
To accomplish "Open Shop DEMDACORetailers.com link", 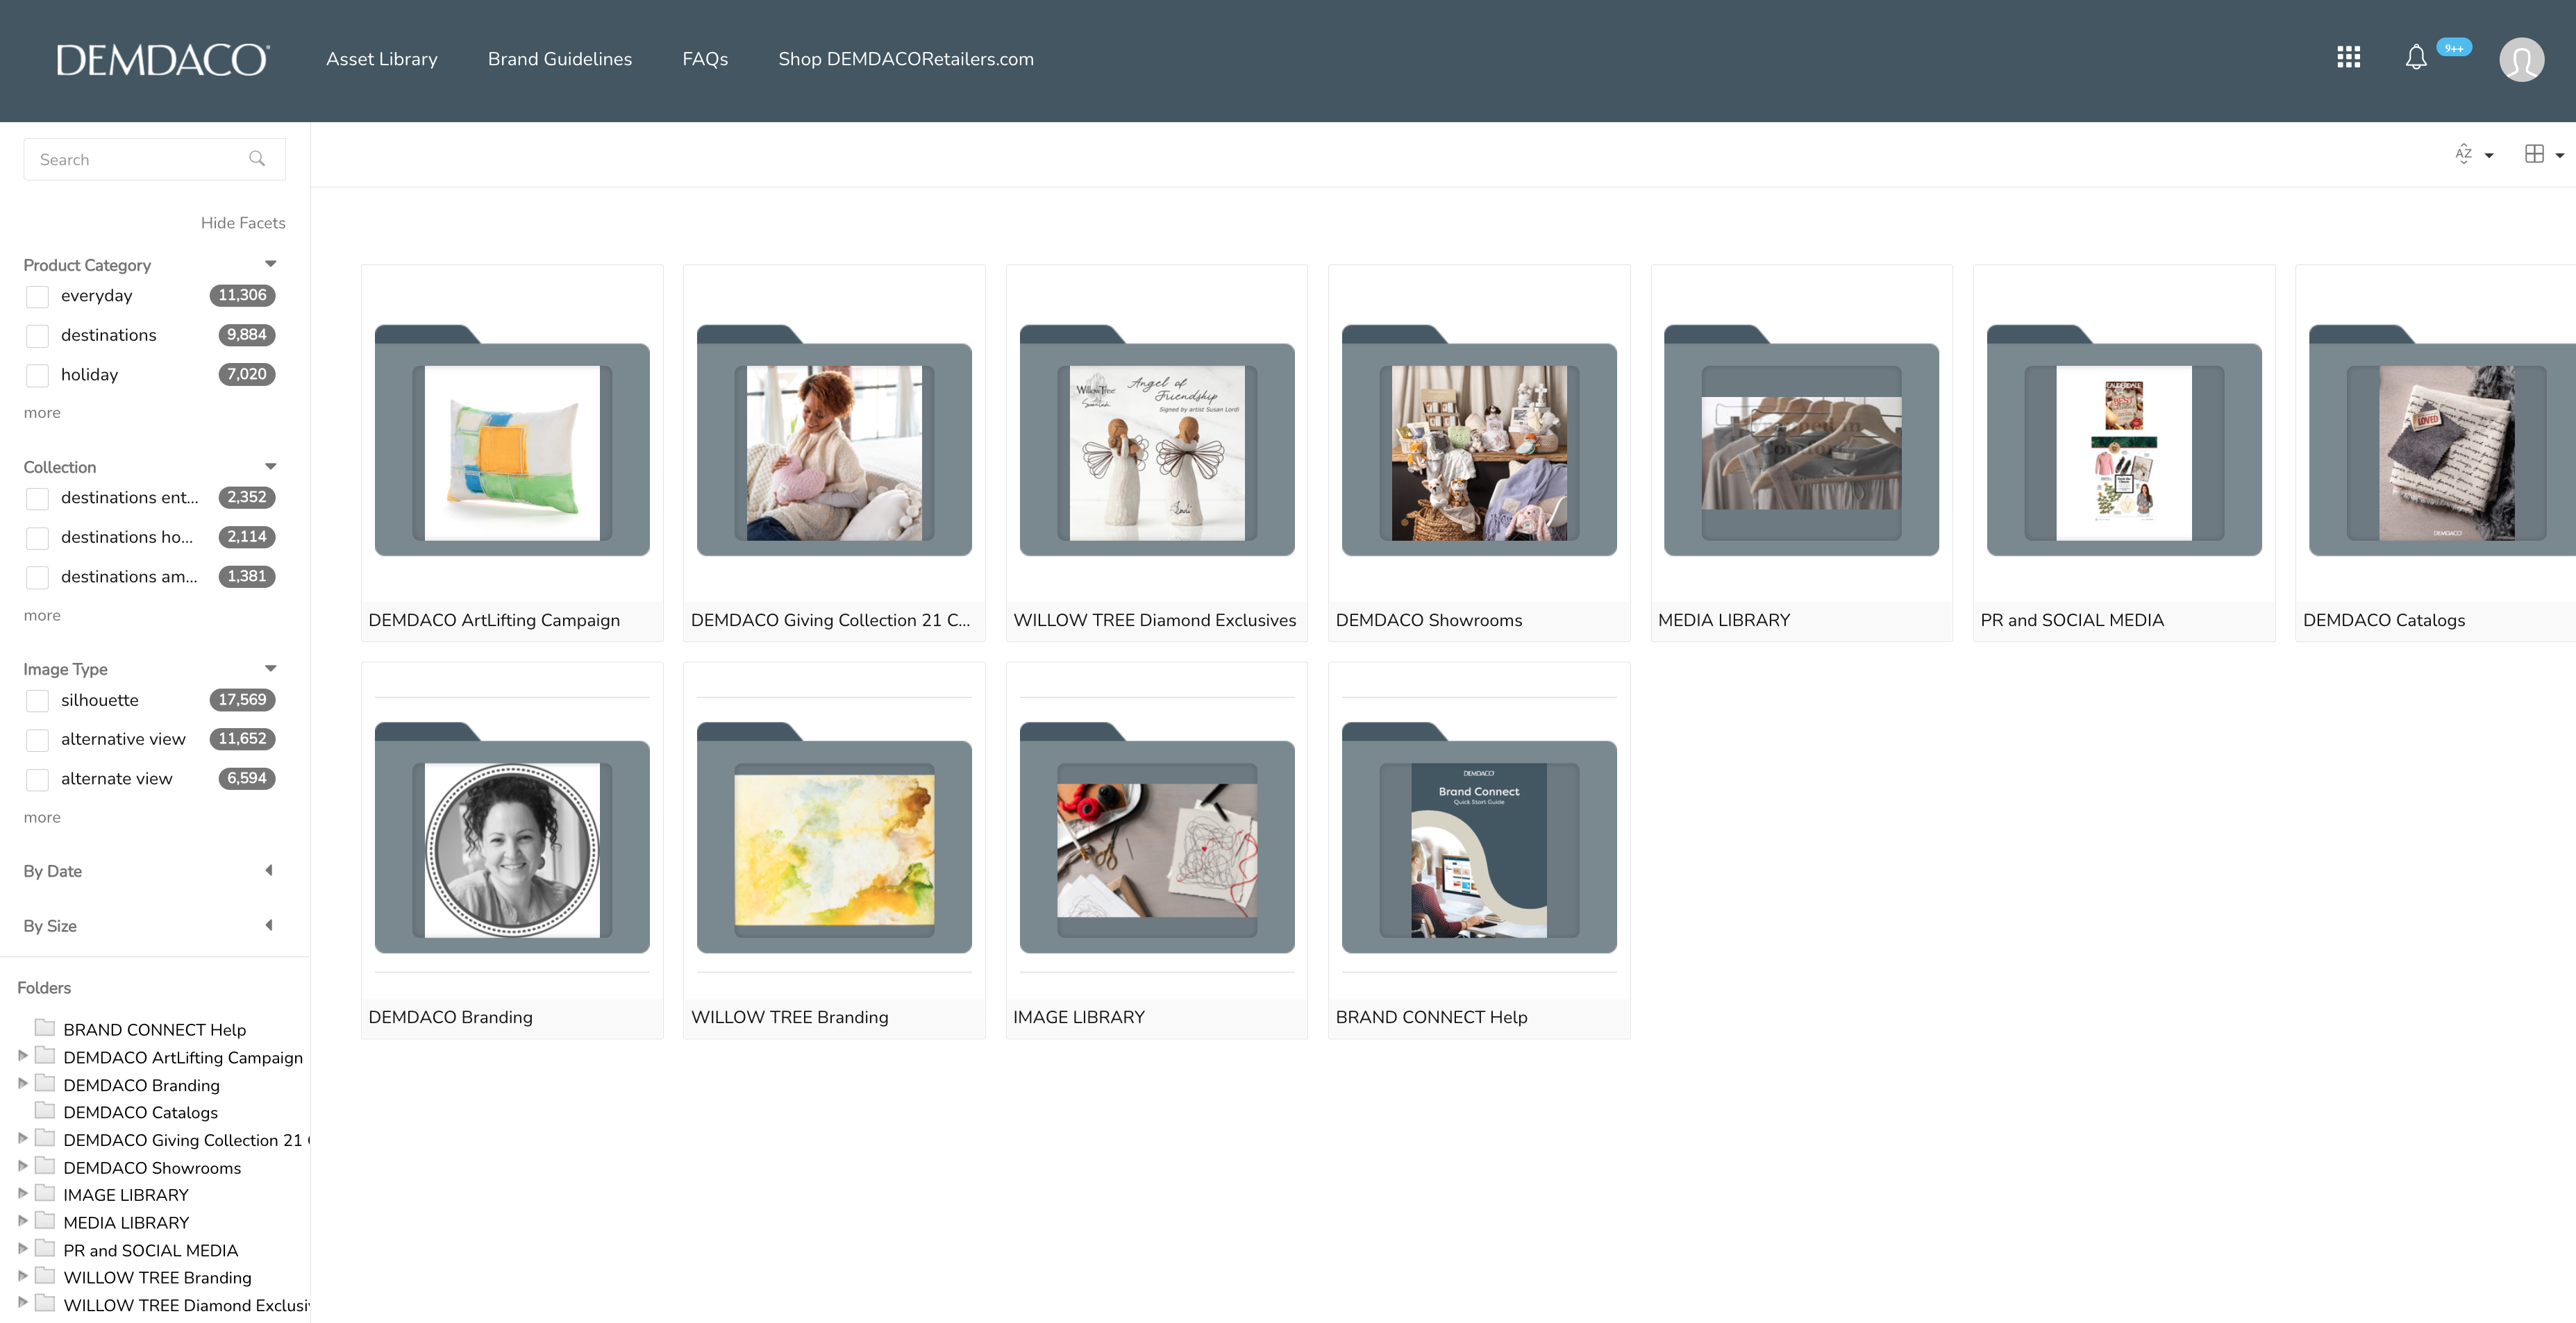I will click(x=906, y=59).
